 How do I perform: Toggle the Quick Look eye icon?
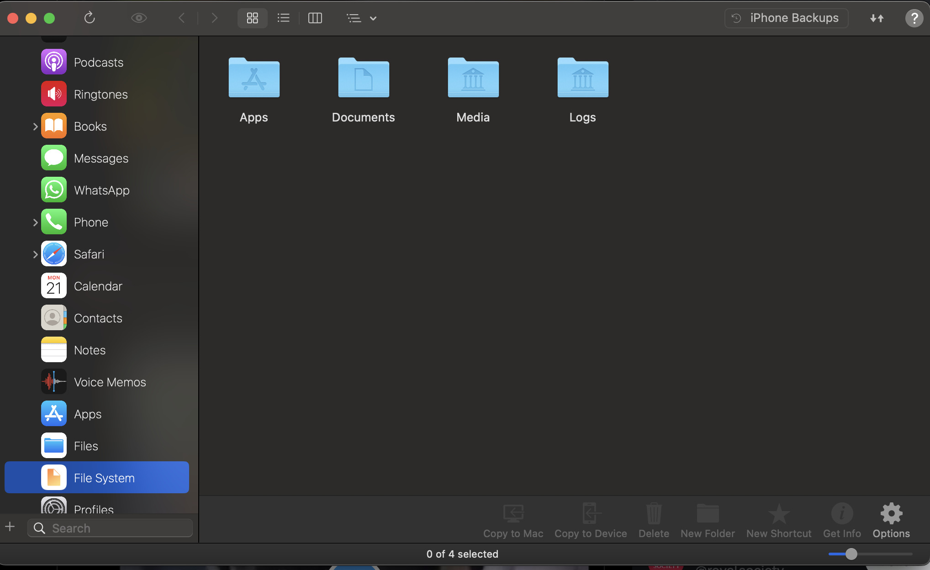(139, 18)
